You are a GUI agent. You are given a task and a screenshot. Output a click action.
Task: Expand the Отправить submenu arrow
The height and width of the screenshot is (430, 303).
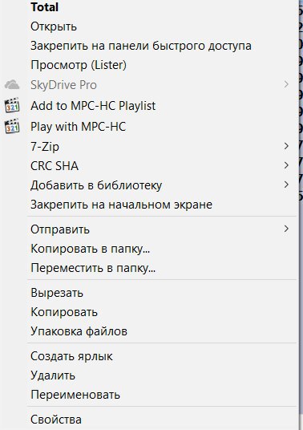coord(286,229)
